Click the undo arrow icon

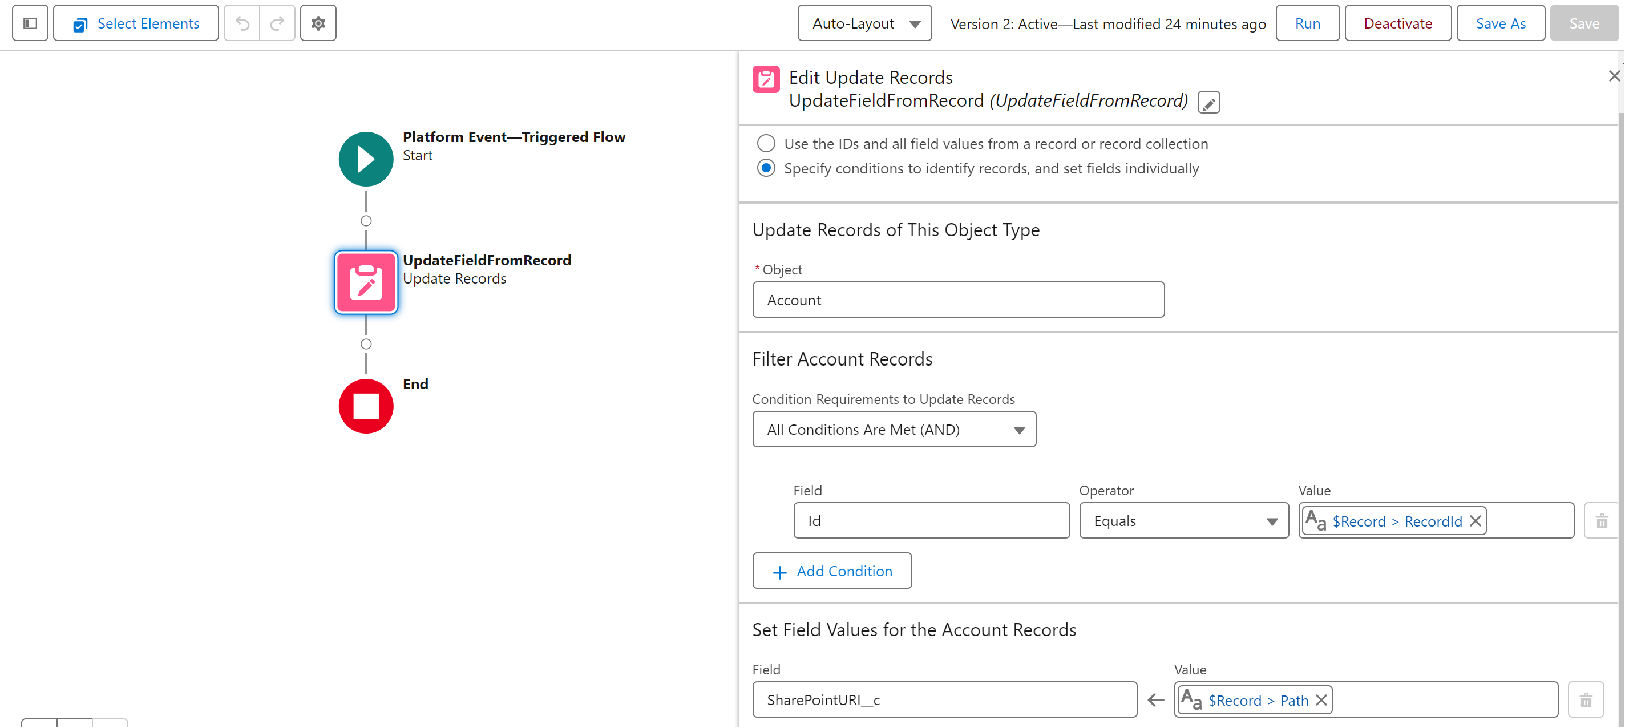coord(242,23)
